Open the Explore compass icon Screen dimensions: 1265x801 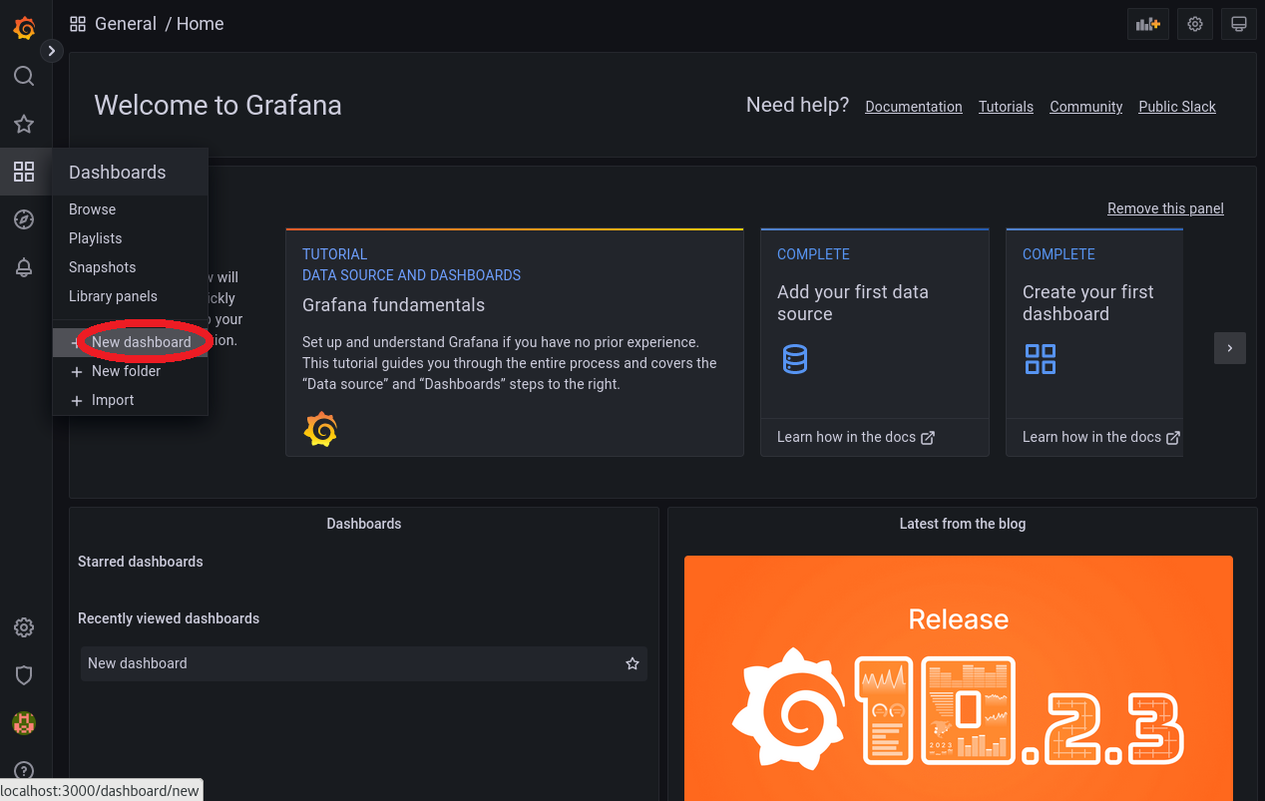click(x=24, y=219)
